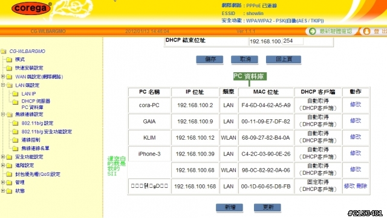Click the 進階設定 folder icon

coord(9,166)
